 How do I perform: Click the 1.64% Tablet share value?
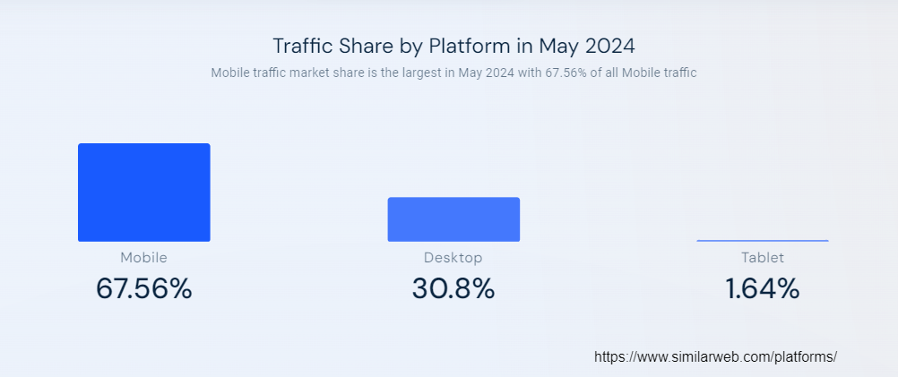[x=762, y=288]
